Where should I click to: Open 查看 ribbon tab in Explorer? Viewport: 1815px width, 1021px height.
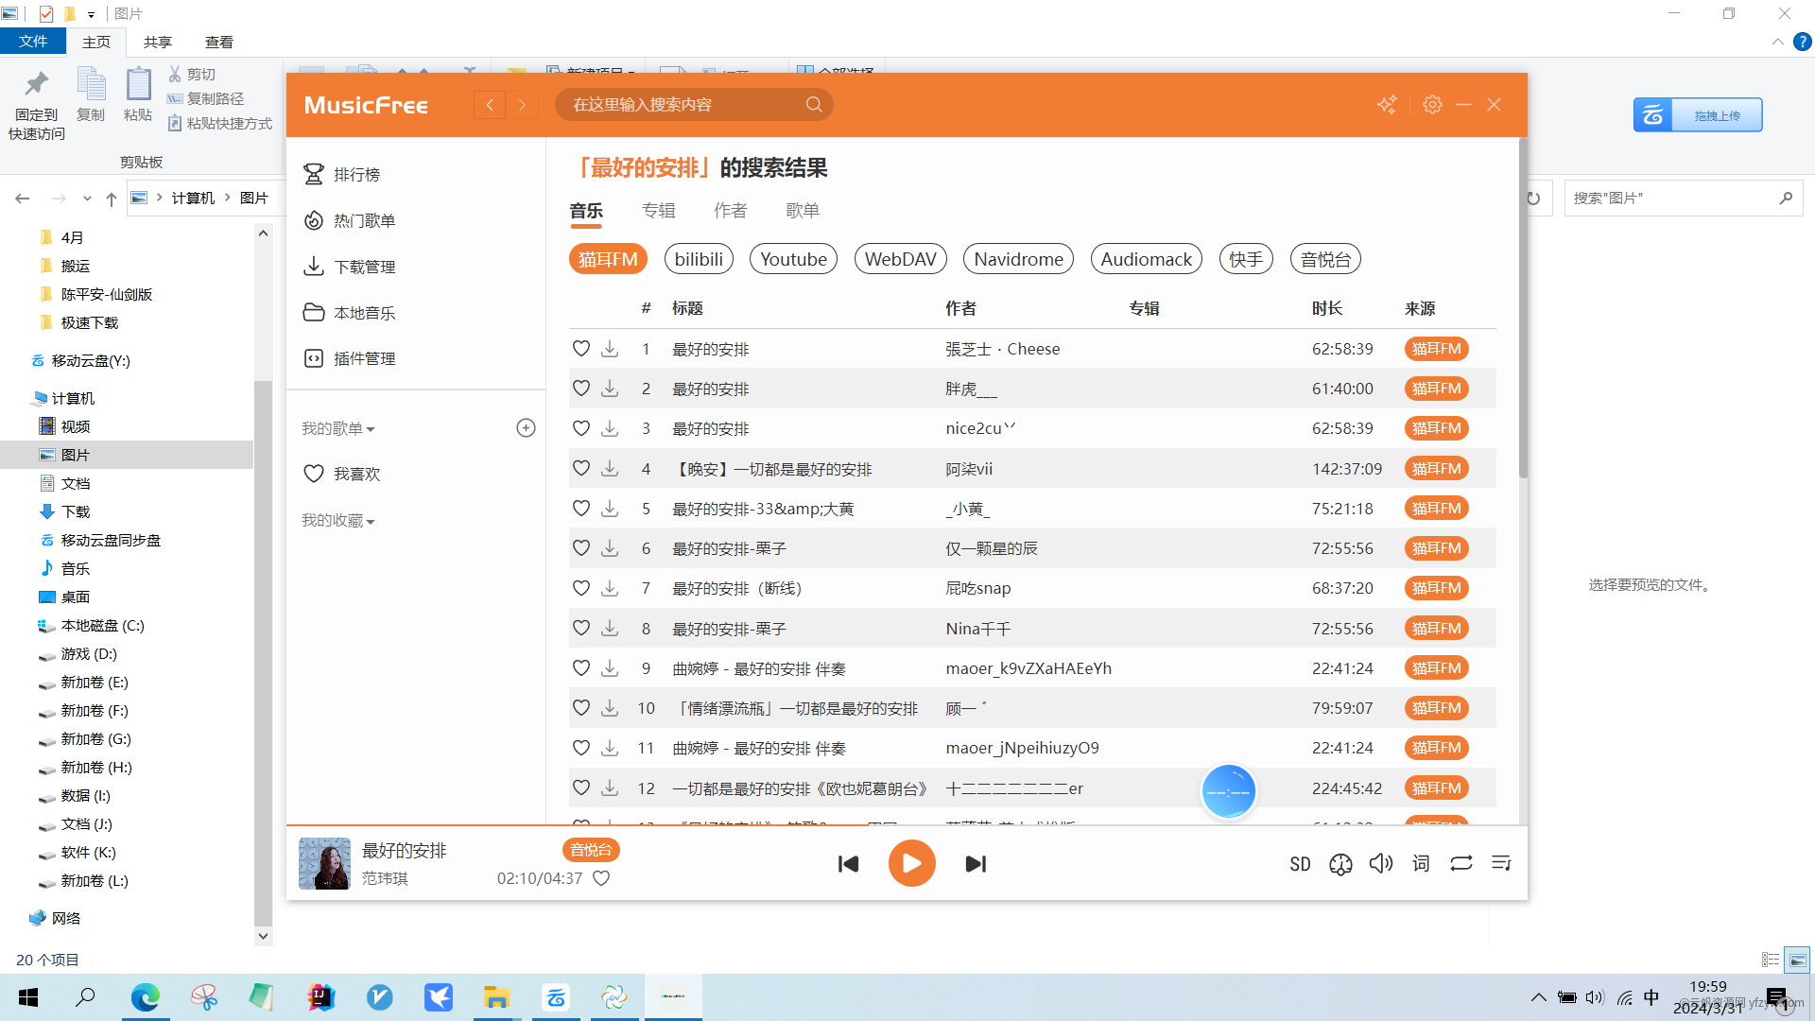(x=219, y=42)
